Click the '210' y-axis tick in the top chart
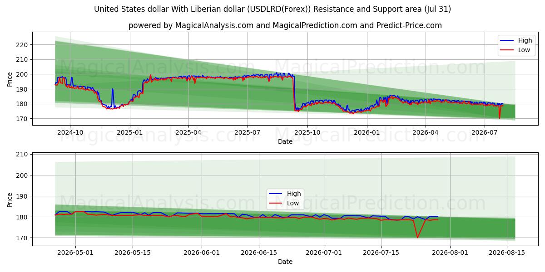The image size is (545, 272). [x=23, y=59]
